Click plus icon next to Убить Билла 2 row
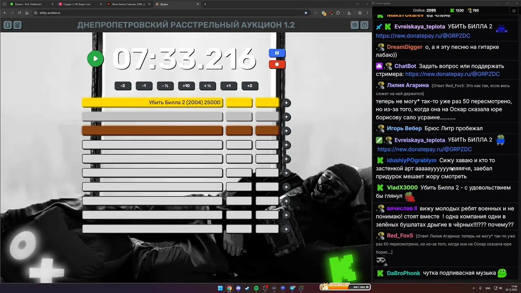Screen dimensions: 521x293 point(286,103)
